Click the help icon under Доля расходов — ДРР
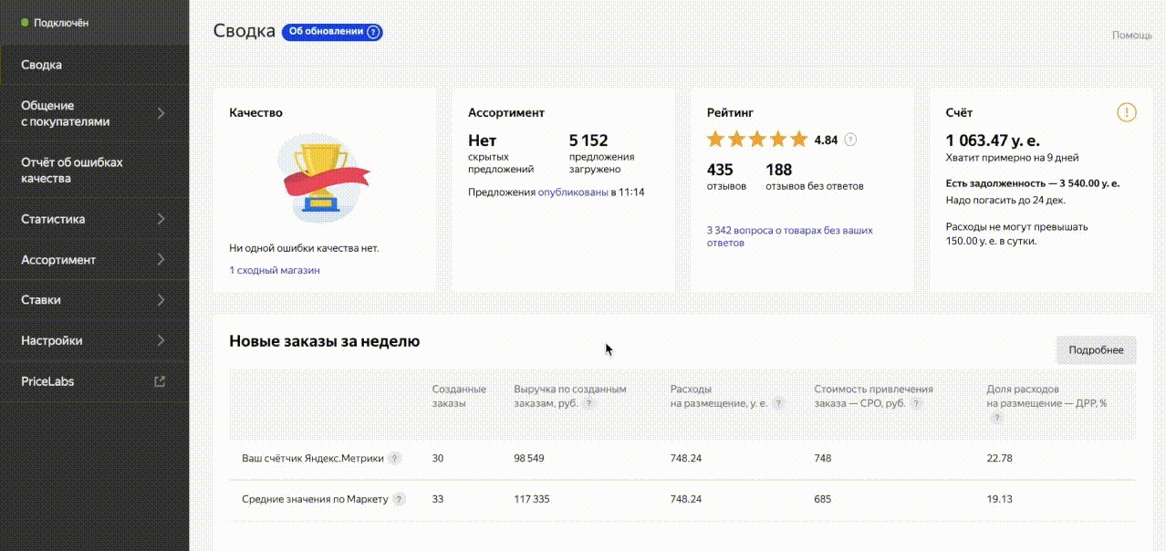The height and width of the screenshot is (551, 1166). click(x=996, y=418)
